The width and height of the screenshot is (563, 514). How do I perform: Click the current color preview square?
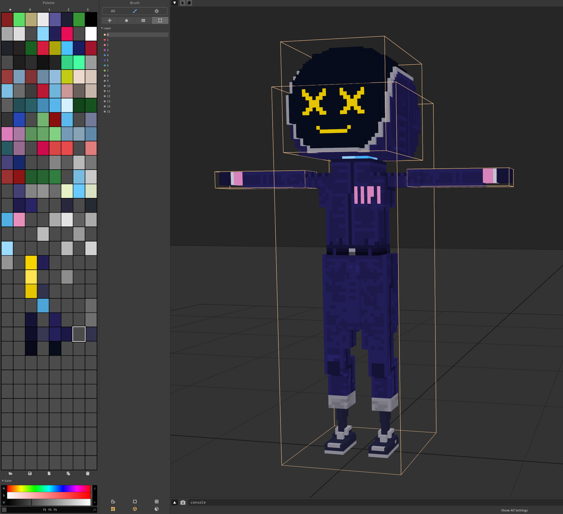click(x=4, y=510)
